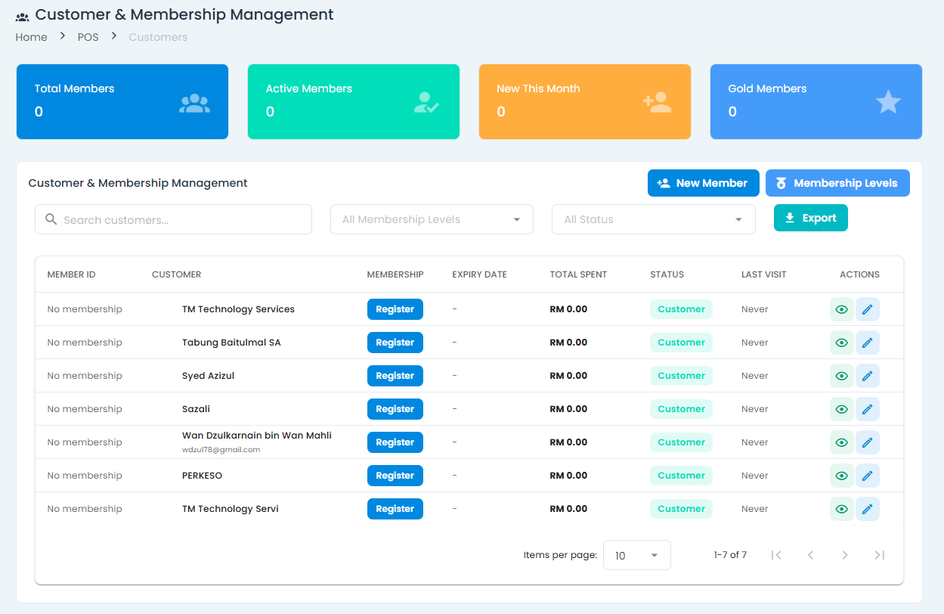Edit Wan Dzulkarnain bin Wan Mahli pencil icon

pos(867,442)
